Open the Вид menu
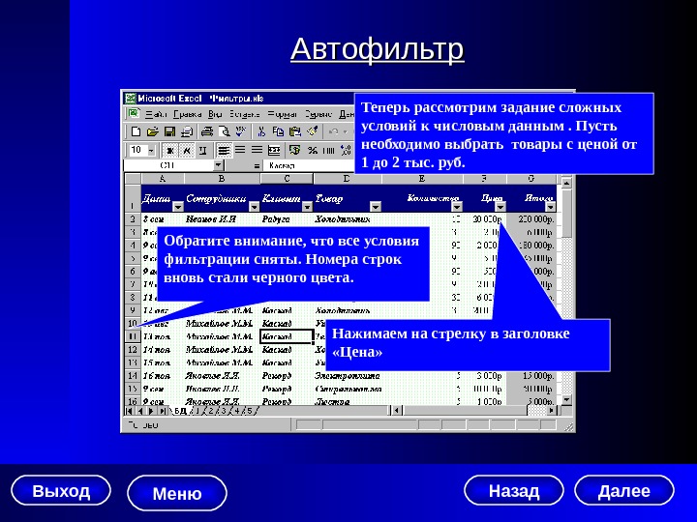This screenshot has width=697, height=522. 215,114
